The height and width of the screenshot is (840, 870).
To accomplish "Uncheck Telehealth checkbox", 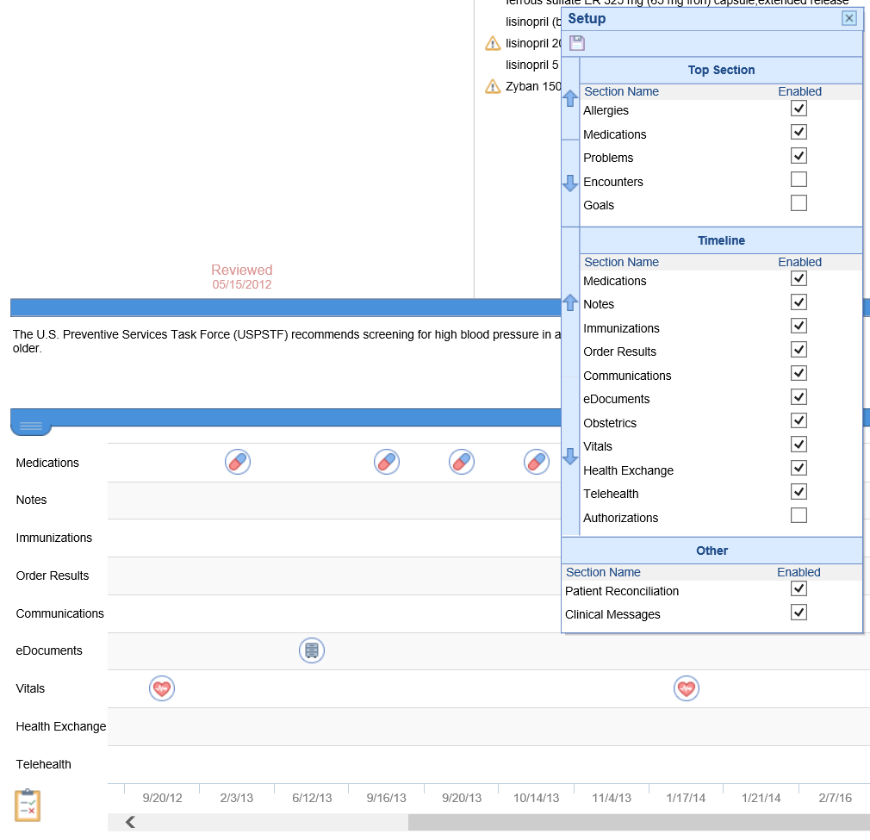I will (x=799, y=492).
